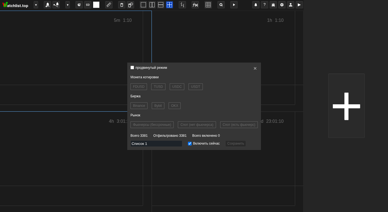The height and width of the screenshot is (212, 388).
Task: Select the Фьючерсы (бессрочные) market option
Action: [x=152, y=125]
